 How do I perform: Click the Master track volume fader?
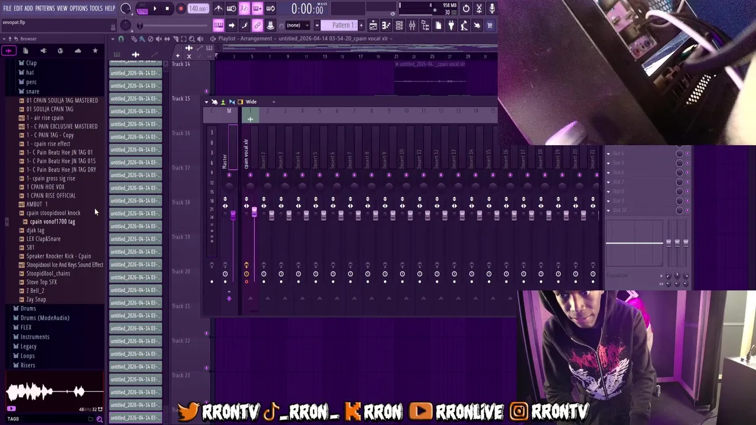click(x=233, y=216)
